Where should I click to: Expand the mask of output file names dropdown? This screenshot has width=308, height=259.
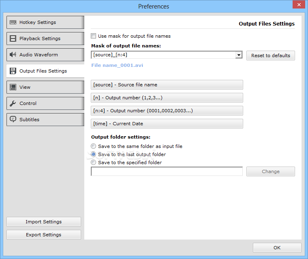239,55
